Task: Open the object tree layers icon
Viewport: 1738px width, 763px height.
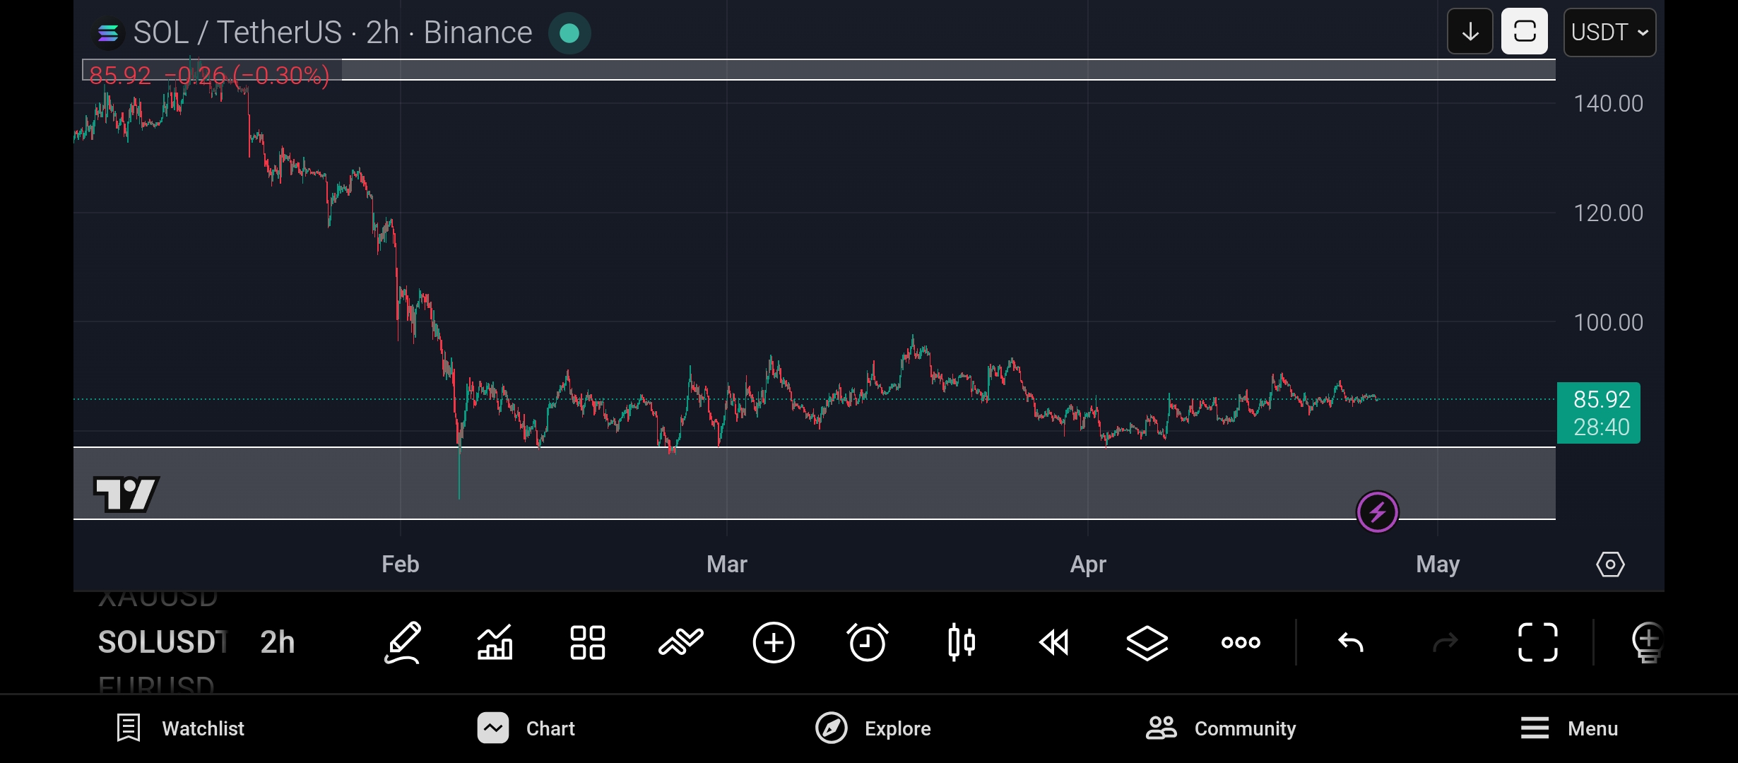Action: (1147, 642)
